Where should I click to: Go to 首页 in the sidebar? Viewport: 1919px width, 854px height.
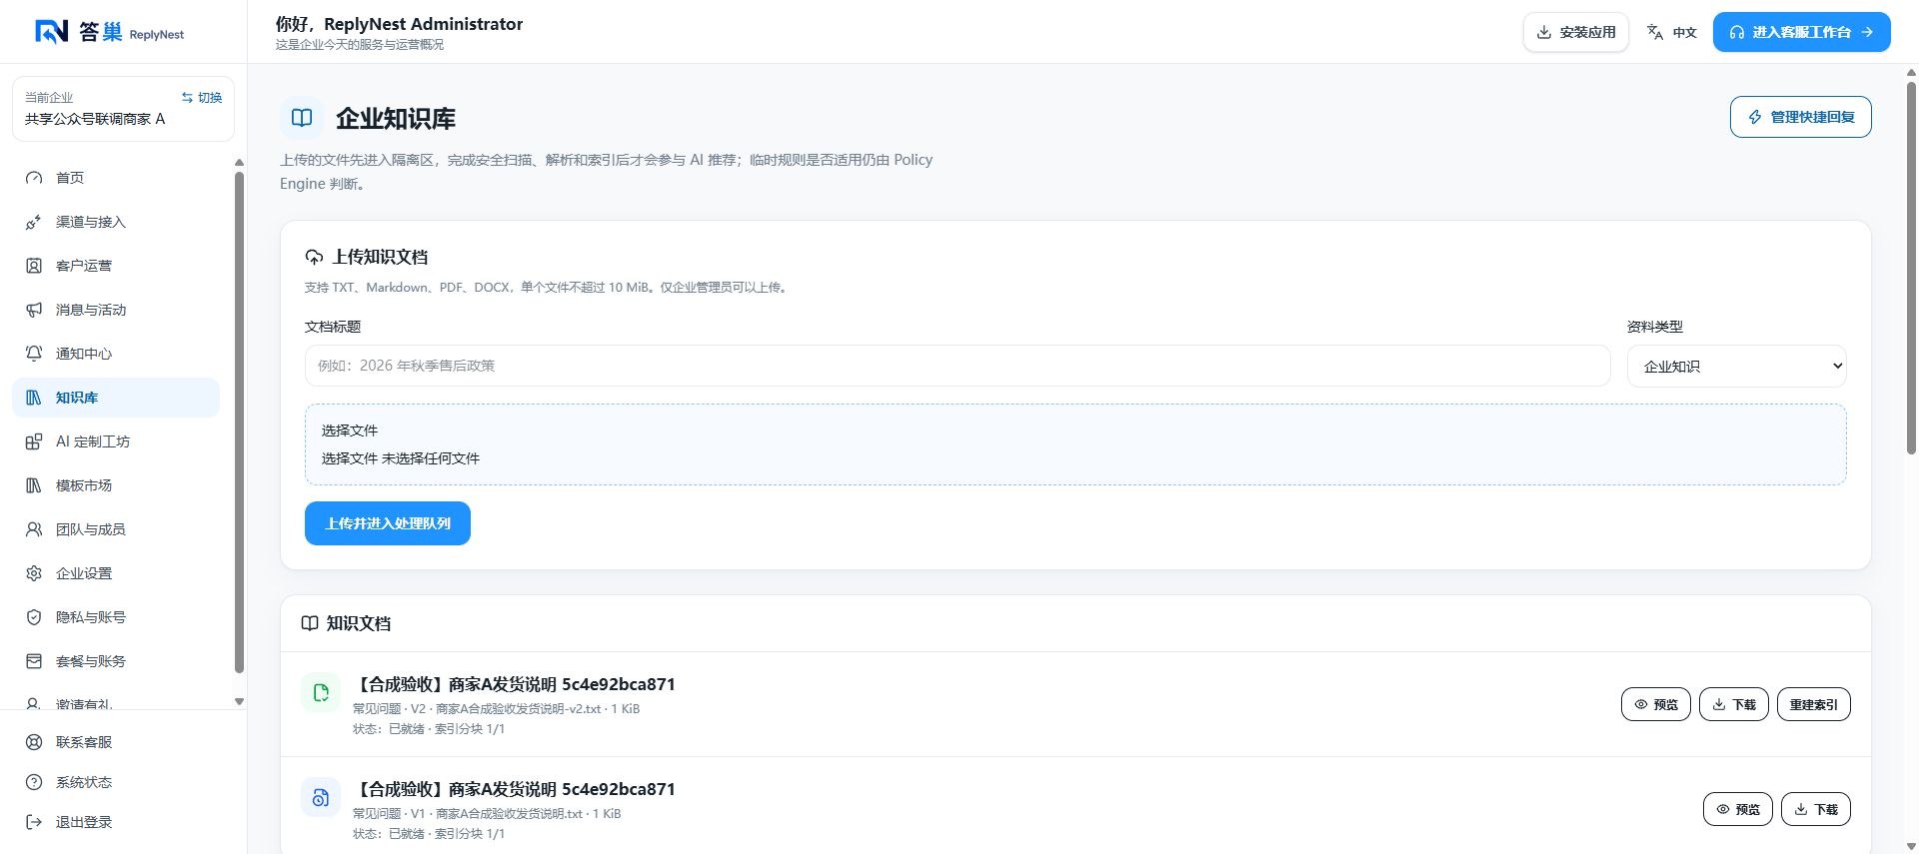(x=116, y=178)
